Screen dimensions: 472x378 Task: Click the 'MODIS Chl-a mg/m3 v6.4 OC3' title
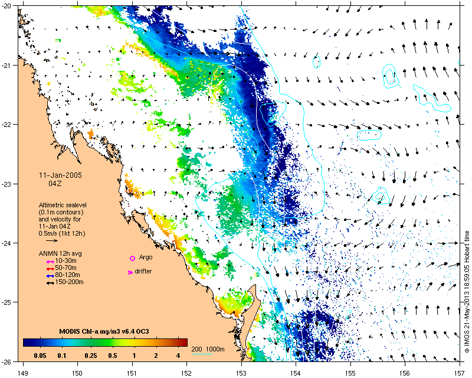coord(104,331)
